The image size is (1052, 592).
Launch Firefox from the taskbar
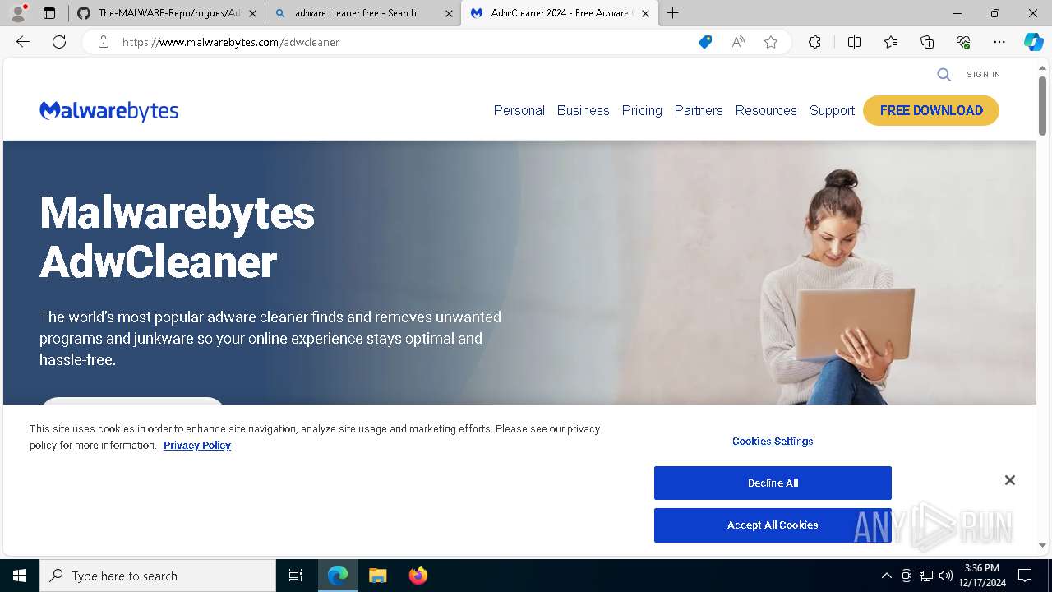418,576
